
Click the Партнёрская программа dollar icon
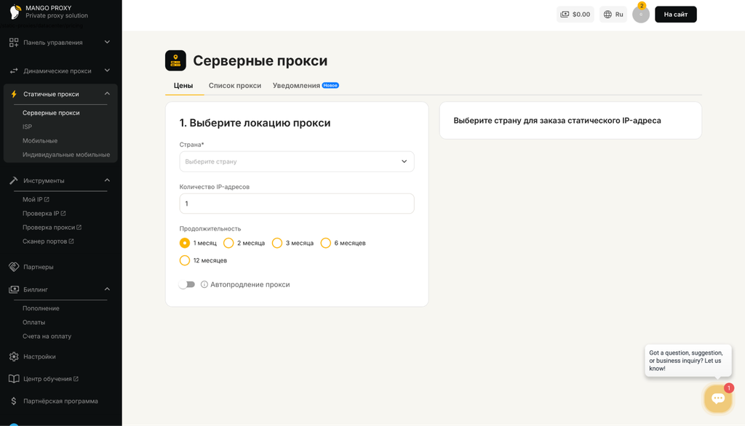tap(14, 401)
